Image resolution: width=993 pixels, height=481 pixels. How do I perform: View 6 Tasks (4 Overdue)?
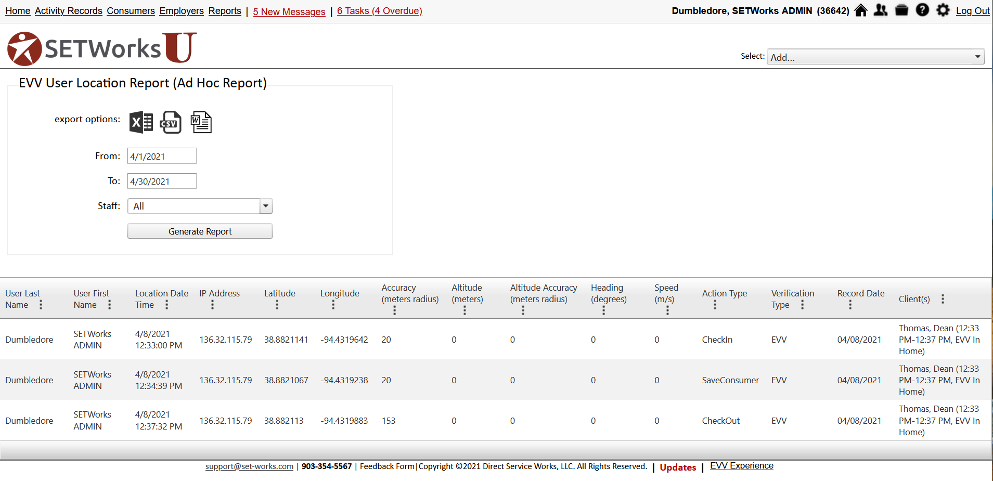coord(380,11)
